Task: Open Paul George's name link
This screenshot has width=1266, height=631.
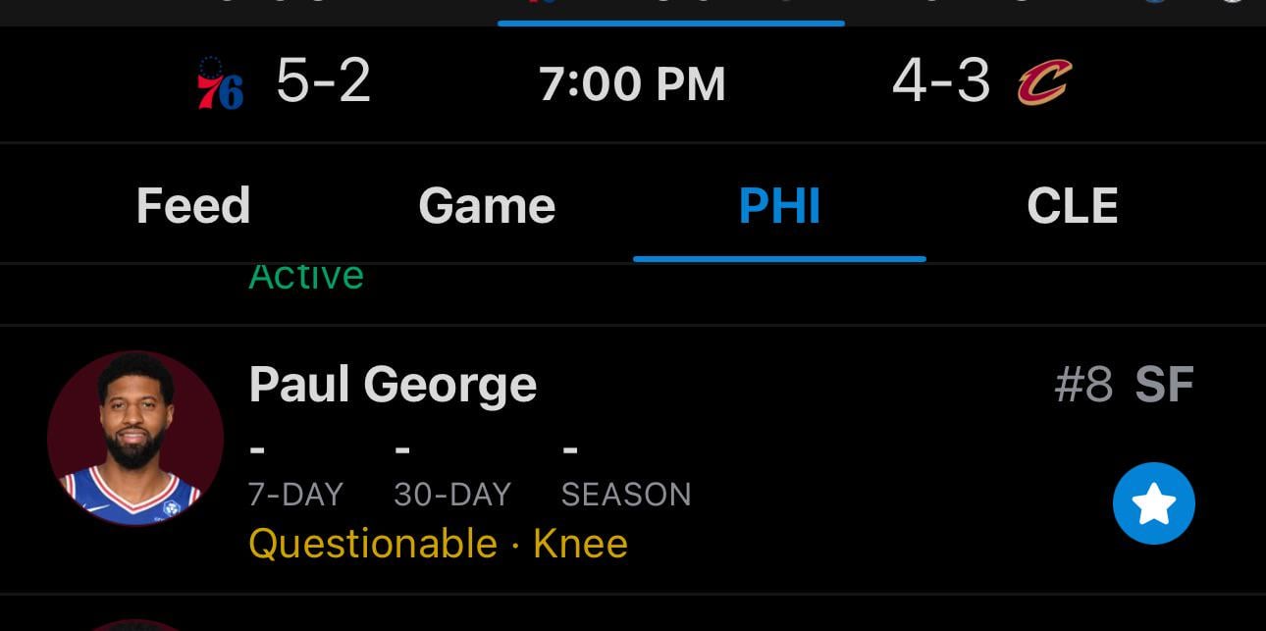Action: coord(395,384)
